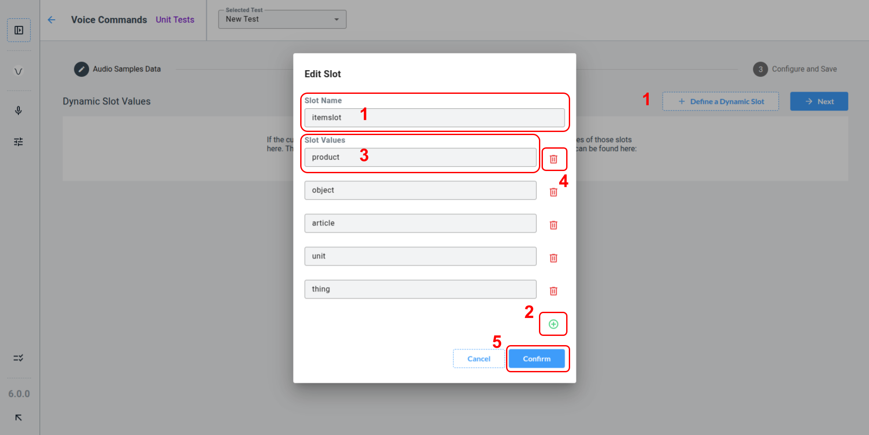The height and width of the screenshot is (435, 869).
Task: Open the checklist icon in sidebar
Action: point(18,358)
